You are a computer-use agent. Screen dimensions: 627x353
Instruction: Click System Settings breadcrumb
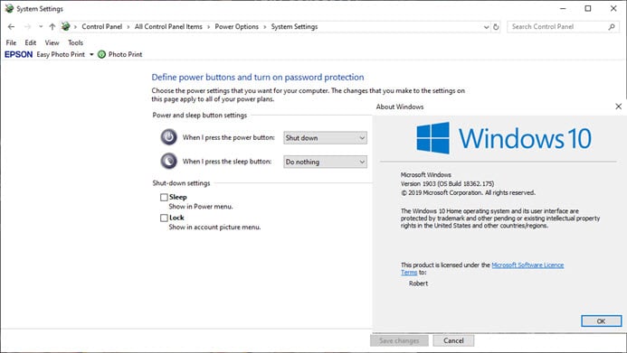294,27
